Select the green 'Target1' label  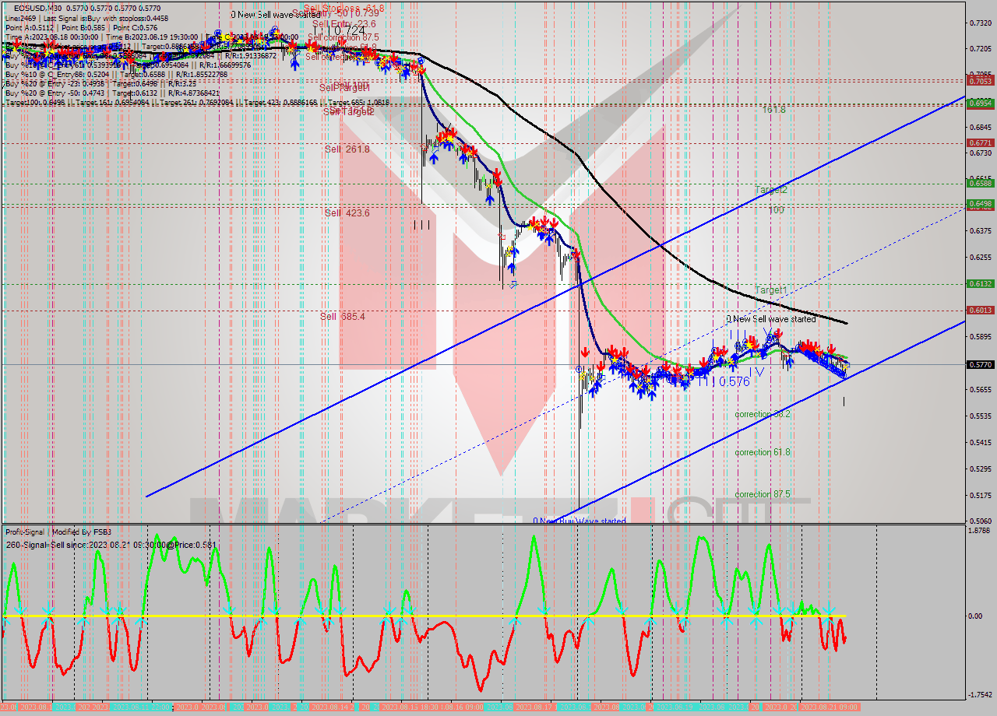pos(771,290)
